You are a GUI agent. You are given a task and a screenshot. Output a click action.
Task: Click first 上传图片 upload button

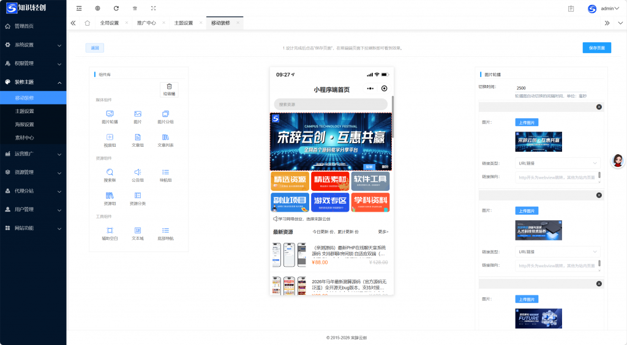coord(527,122)
